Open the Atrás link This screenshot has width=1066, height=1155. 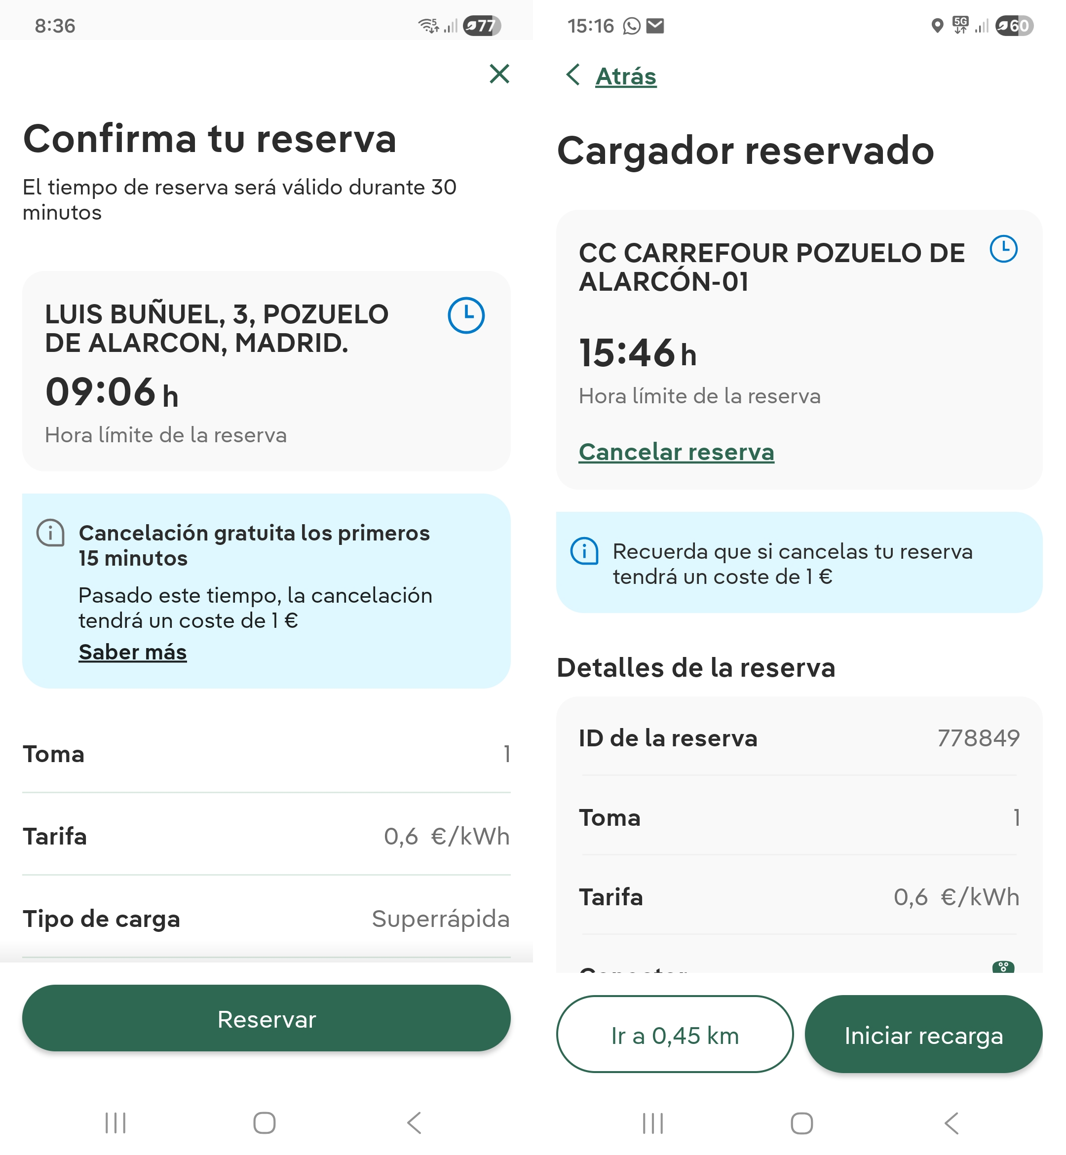[625, 76]
